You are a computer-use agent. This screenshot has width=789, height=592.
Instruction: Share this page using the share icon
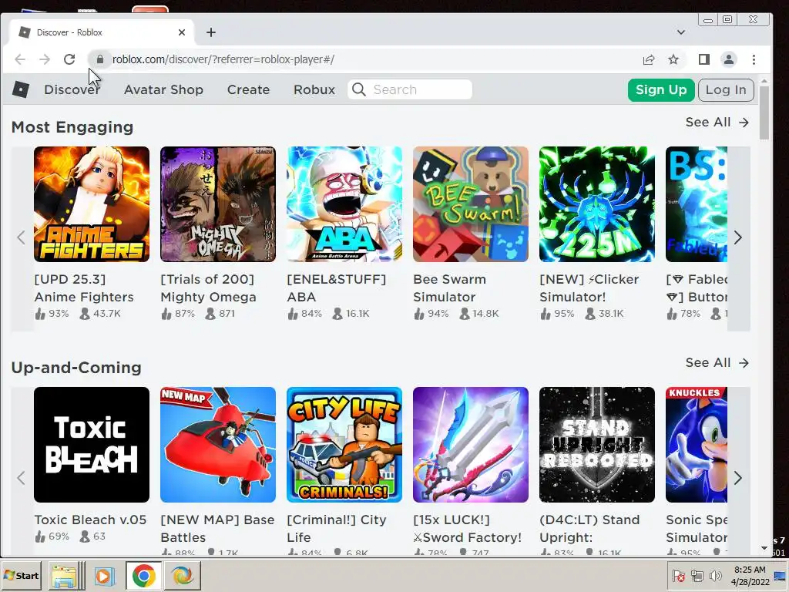(x=649, y=59)
